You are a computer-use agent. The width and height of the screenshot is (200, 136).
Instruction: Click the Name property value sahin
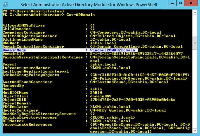(96, 89)
